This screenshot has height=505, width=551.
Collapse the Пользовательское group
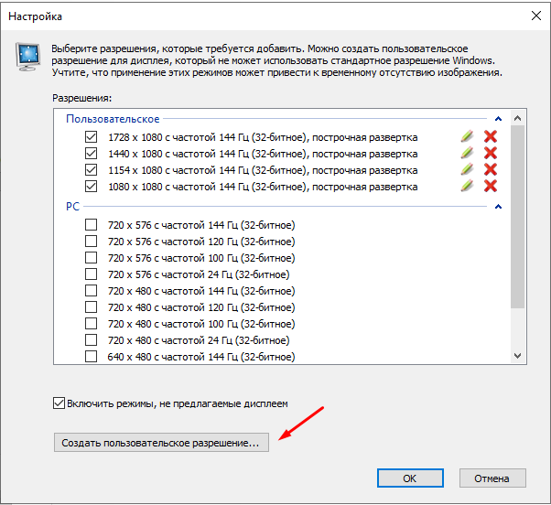(x=498, y=119)
